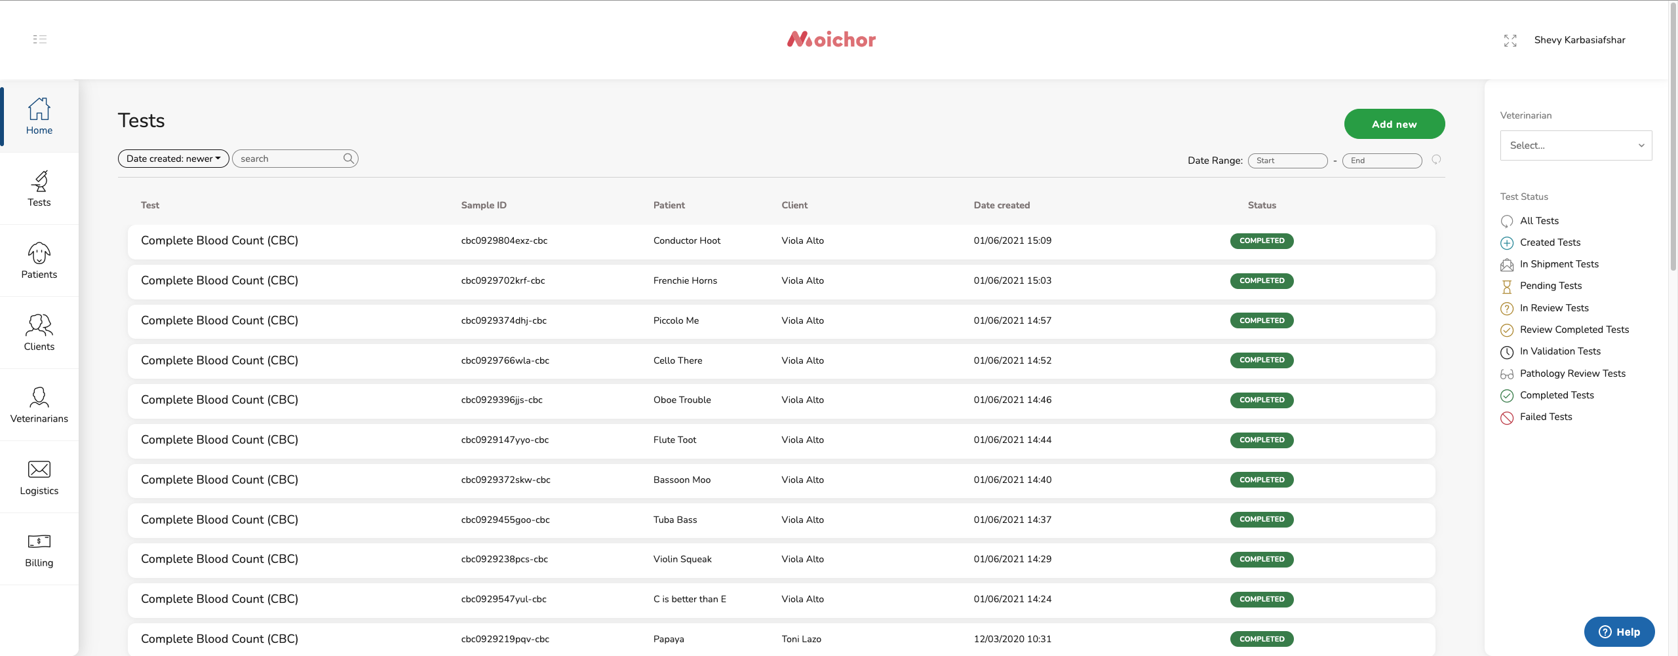
Task: Click the Violin Squeak test name
Action: 220,559
